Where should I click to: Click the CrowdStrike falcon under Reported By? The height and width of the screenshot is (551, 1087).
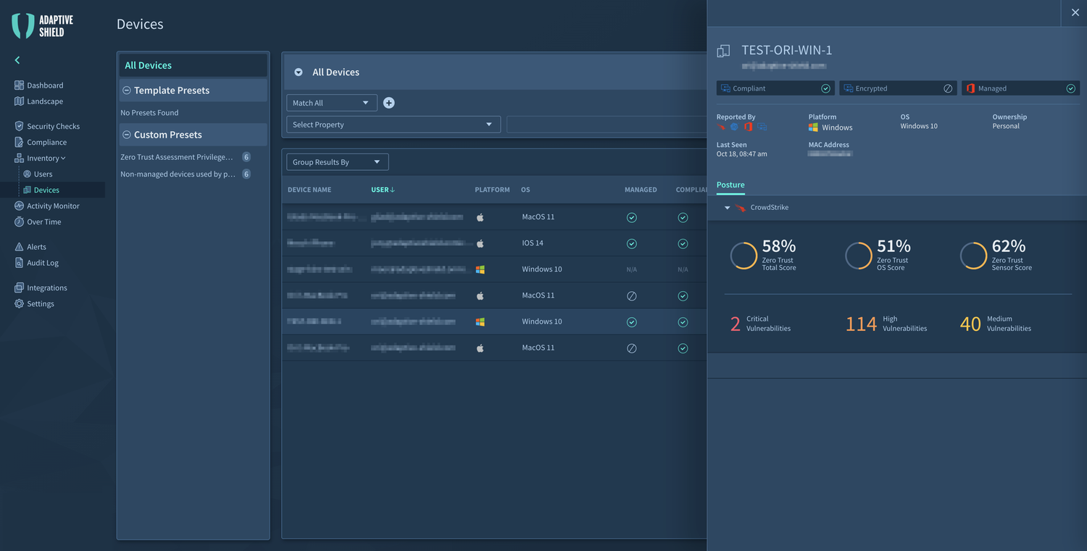point(721,127)
